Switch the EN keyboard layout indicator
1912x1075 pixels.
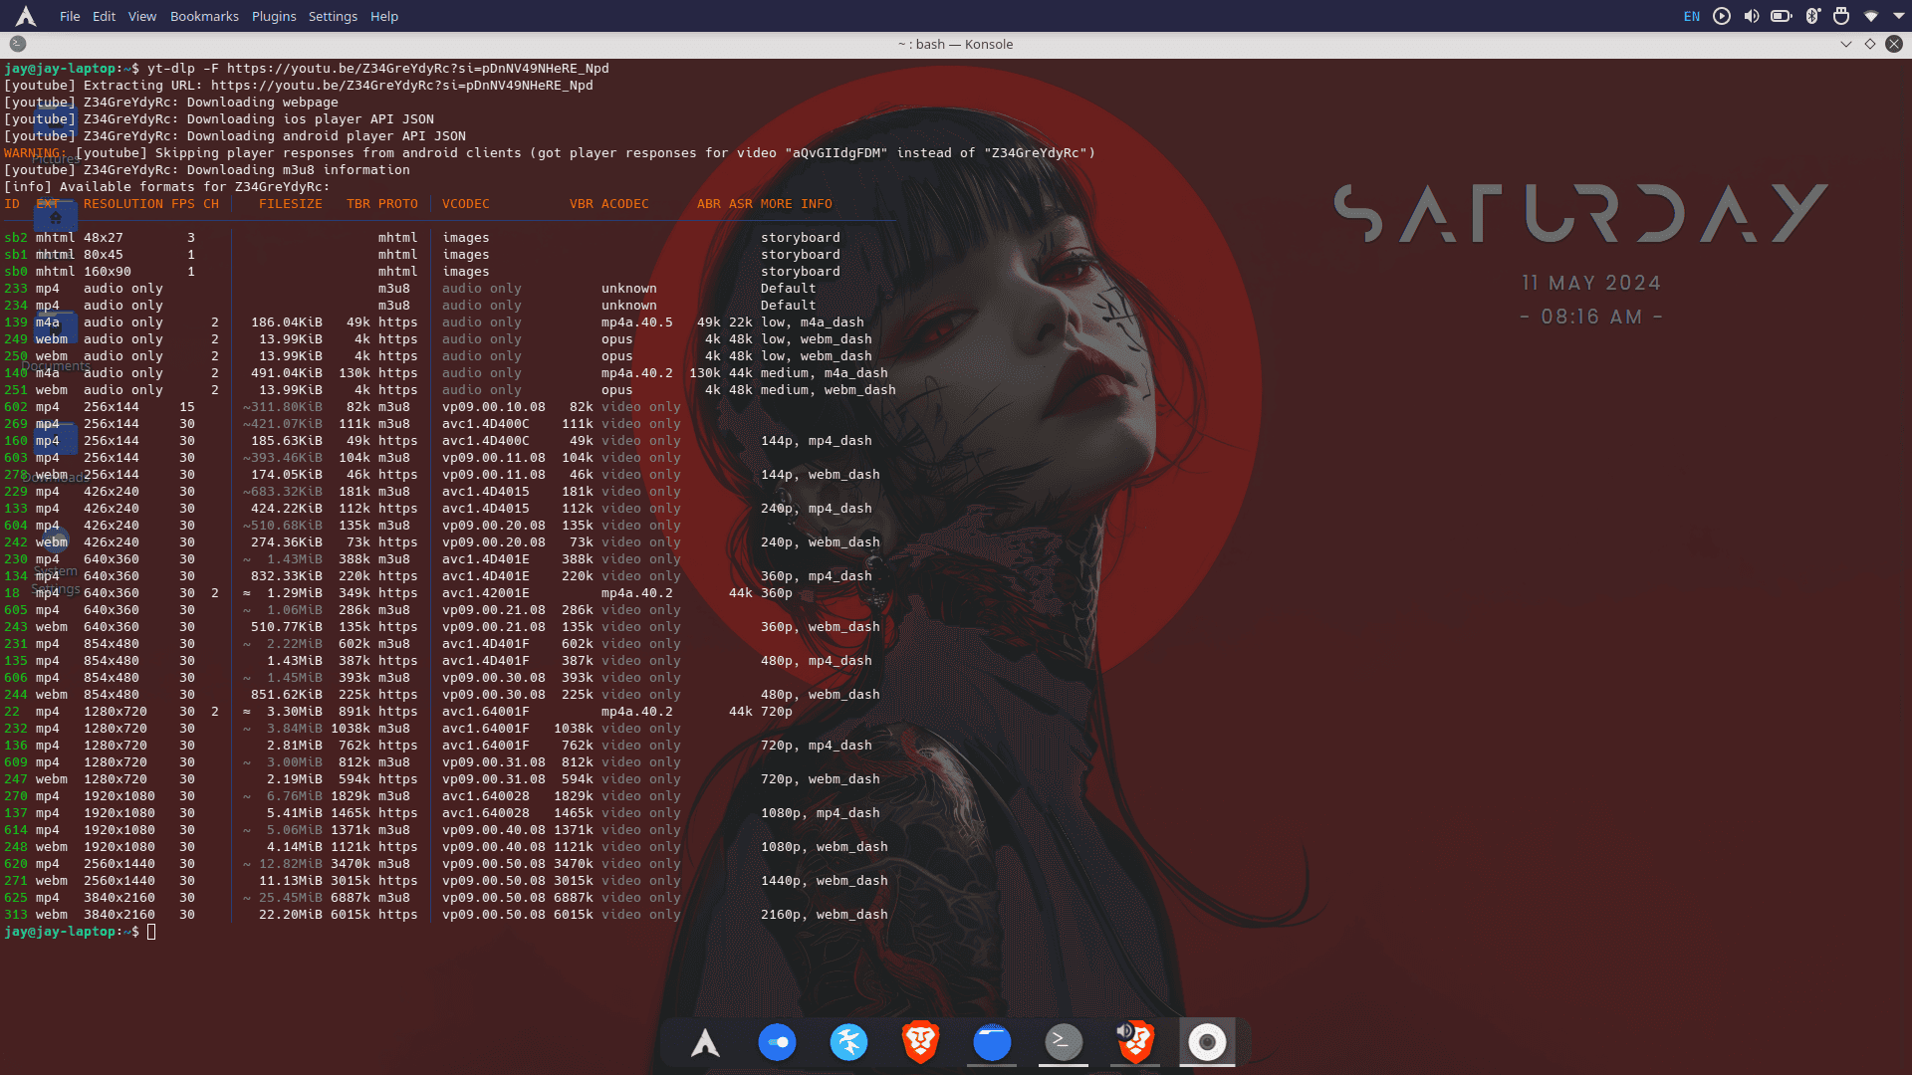click(1691, 16)
